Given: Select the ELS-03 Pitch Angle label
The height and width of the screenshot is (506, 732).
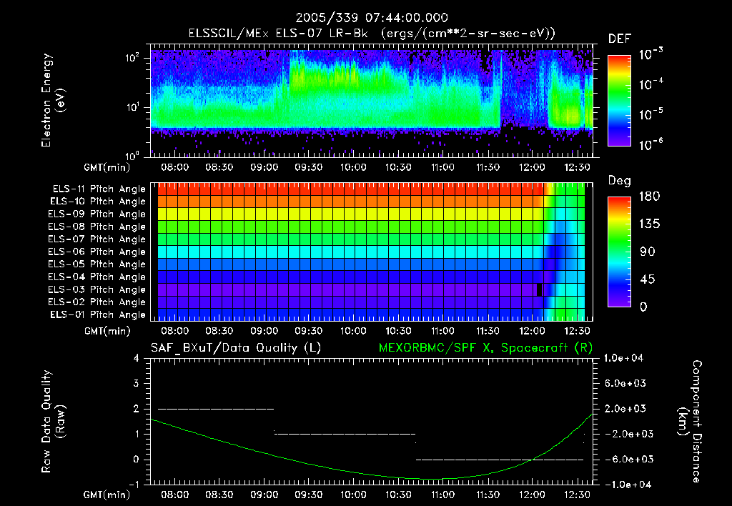Looking at the screenshot, I should tap(97, 289).
